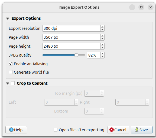The height and width of the screenshot is (138, 156).
Task: Click the blue Help question mark icon
Action: coord(11,130)
